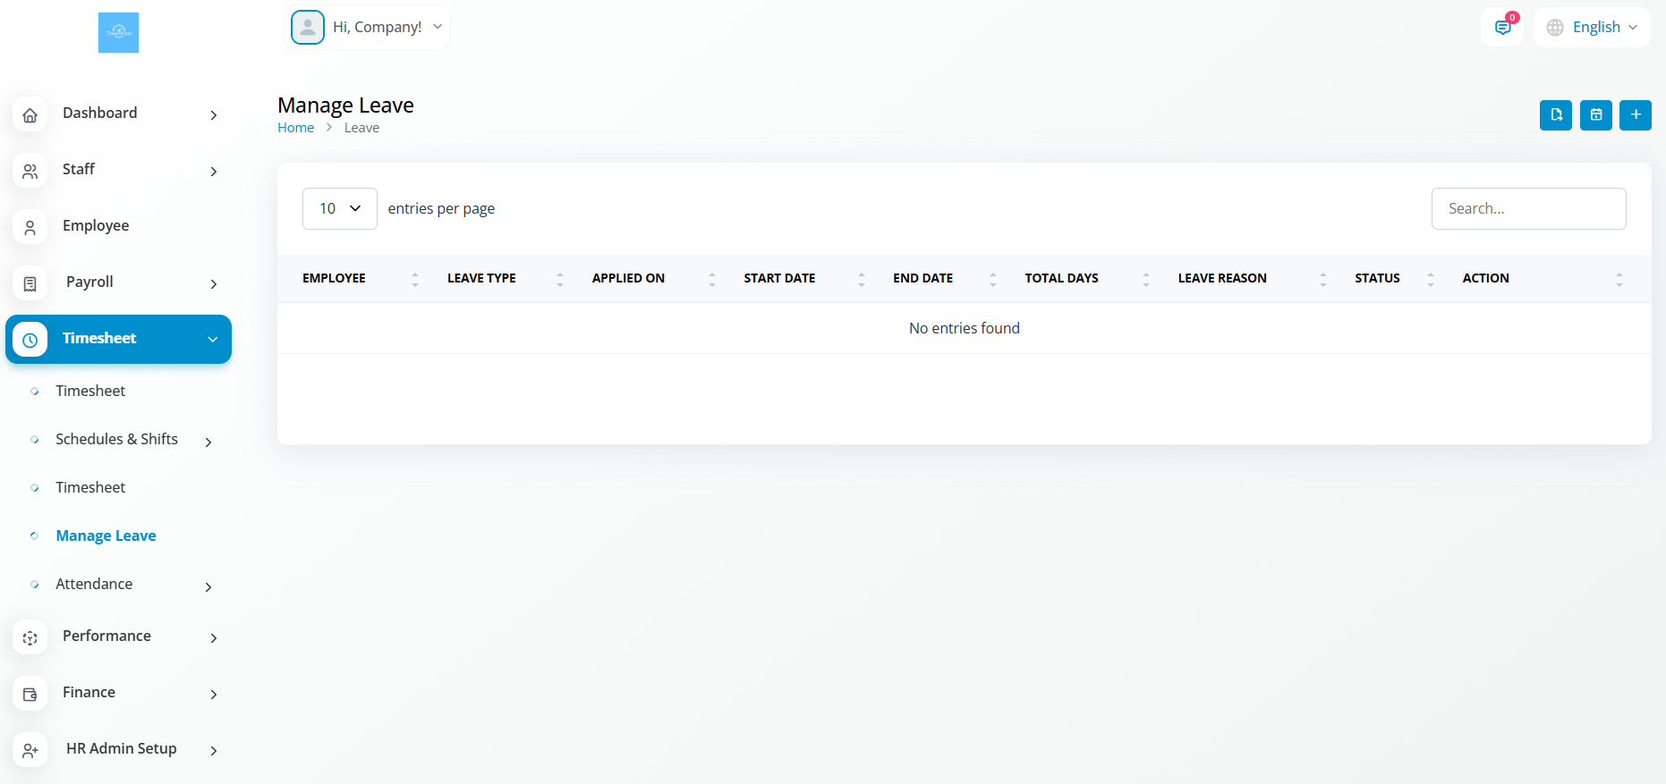Open the entries per page dropdown
This screenshot has width=1666, height=784.
click(x=339, y=208)
